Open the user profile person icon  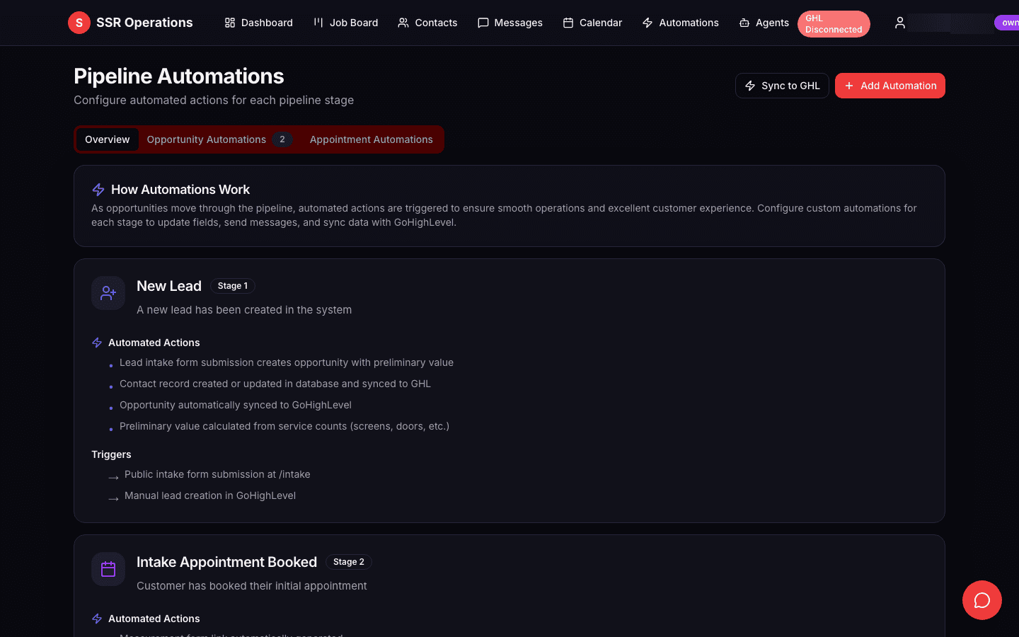pyautogui.click(x=899, y=23)
